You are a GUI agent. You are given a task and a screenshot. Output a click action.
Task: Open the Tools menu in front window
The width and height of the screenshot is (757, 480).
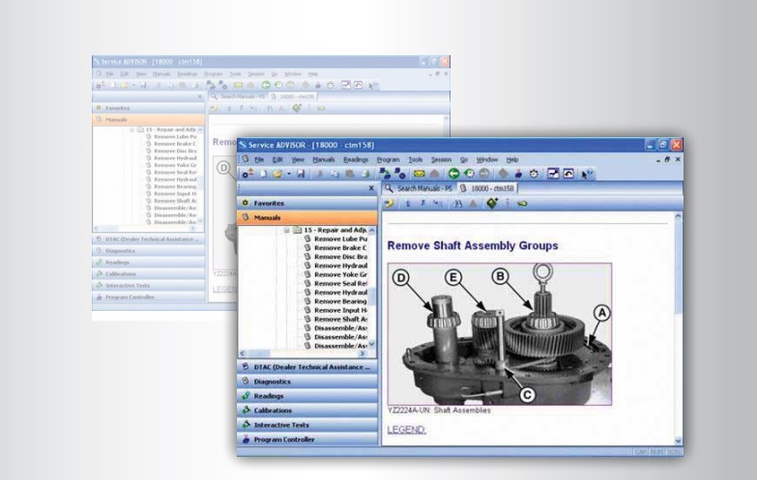point(415,159)
